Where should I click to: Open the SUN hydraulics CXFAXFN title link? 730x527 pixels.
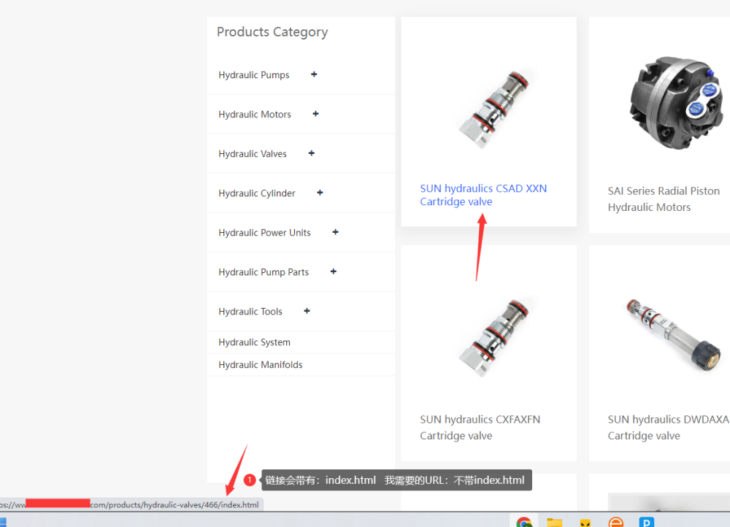480,428
